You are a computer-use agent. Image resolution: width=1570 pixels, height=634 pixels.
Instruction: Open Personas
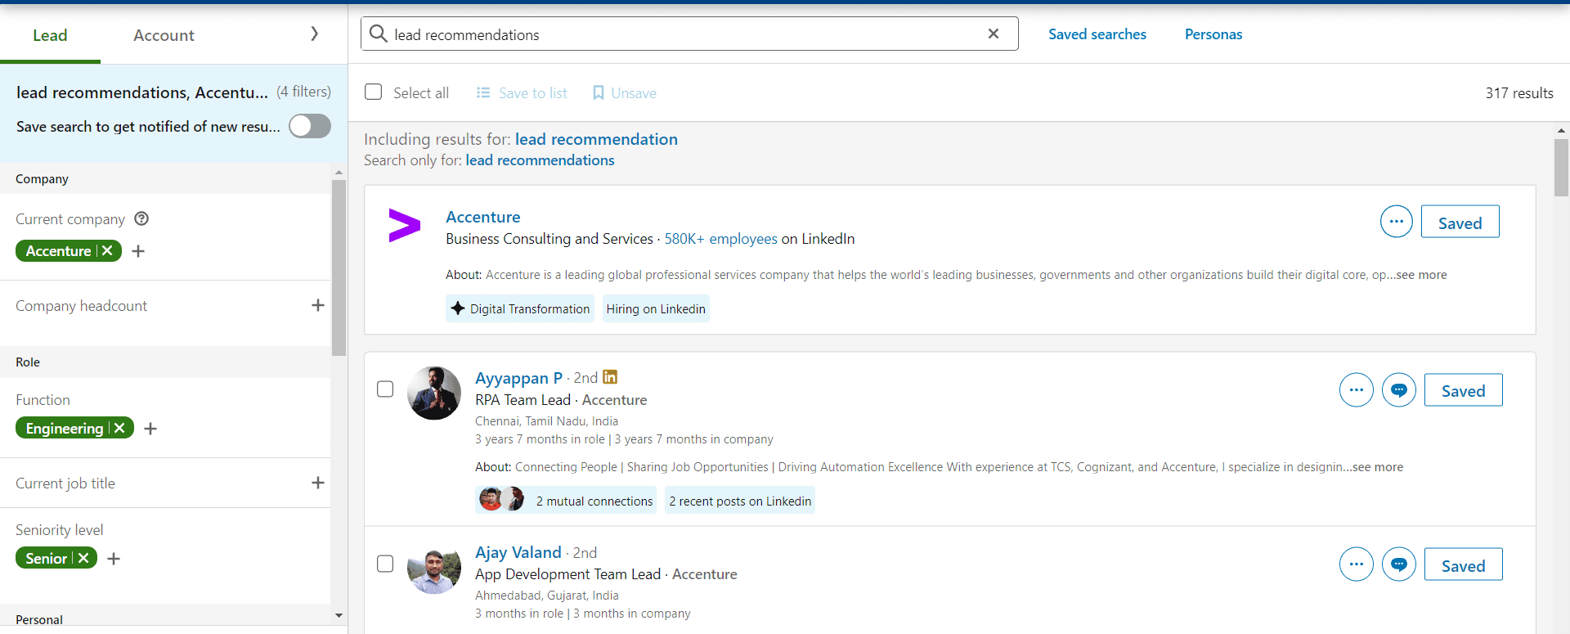[x=1213, y=34]
